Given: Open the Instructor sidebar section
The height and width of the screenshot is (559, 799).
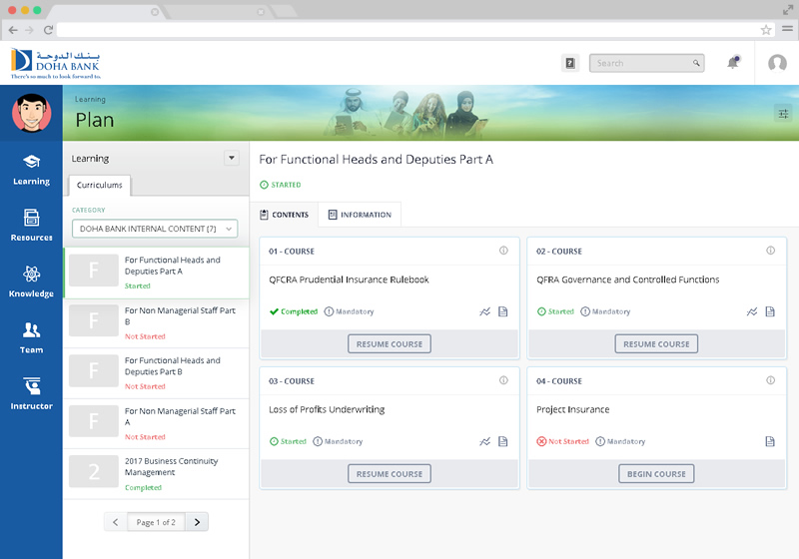Looking at the screenshot, I should [31, 393].
